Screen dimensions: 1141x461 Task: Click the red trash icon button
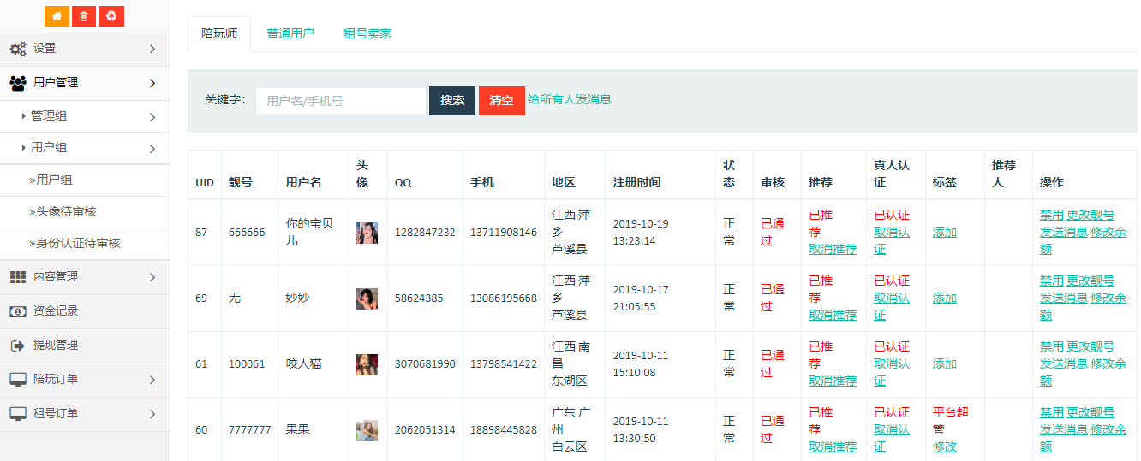(x=83, y=16)
